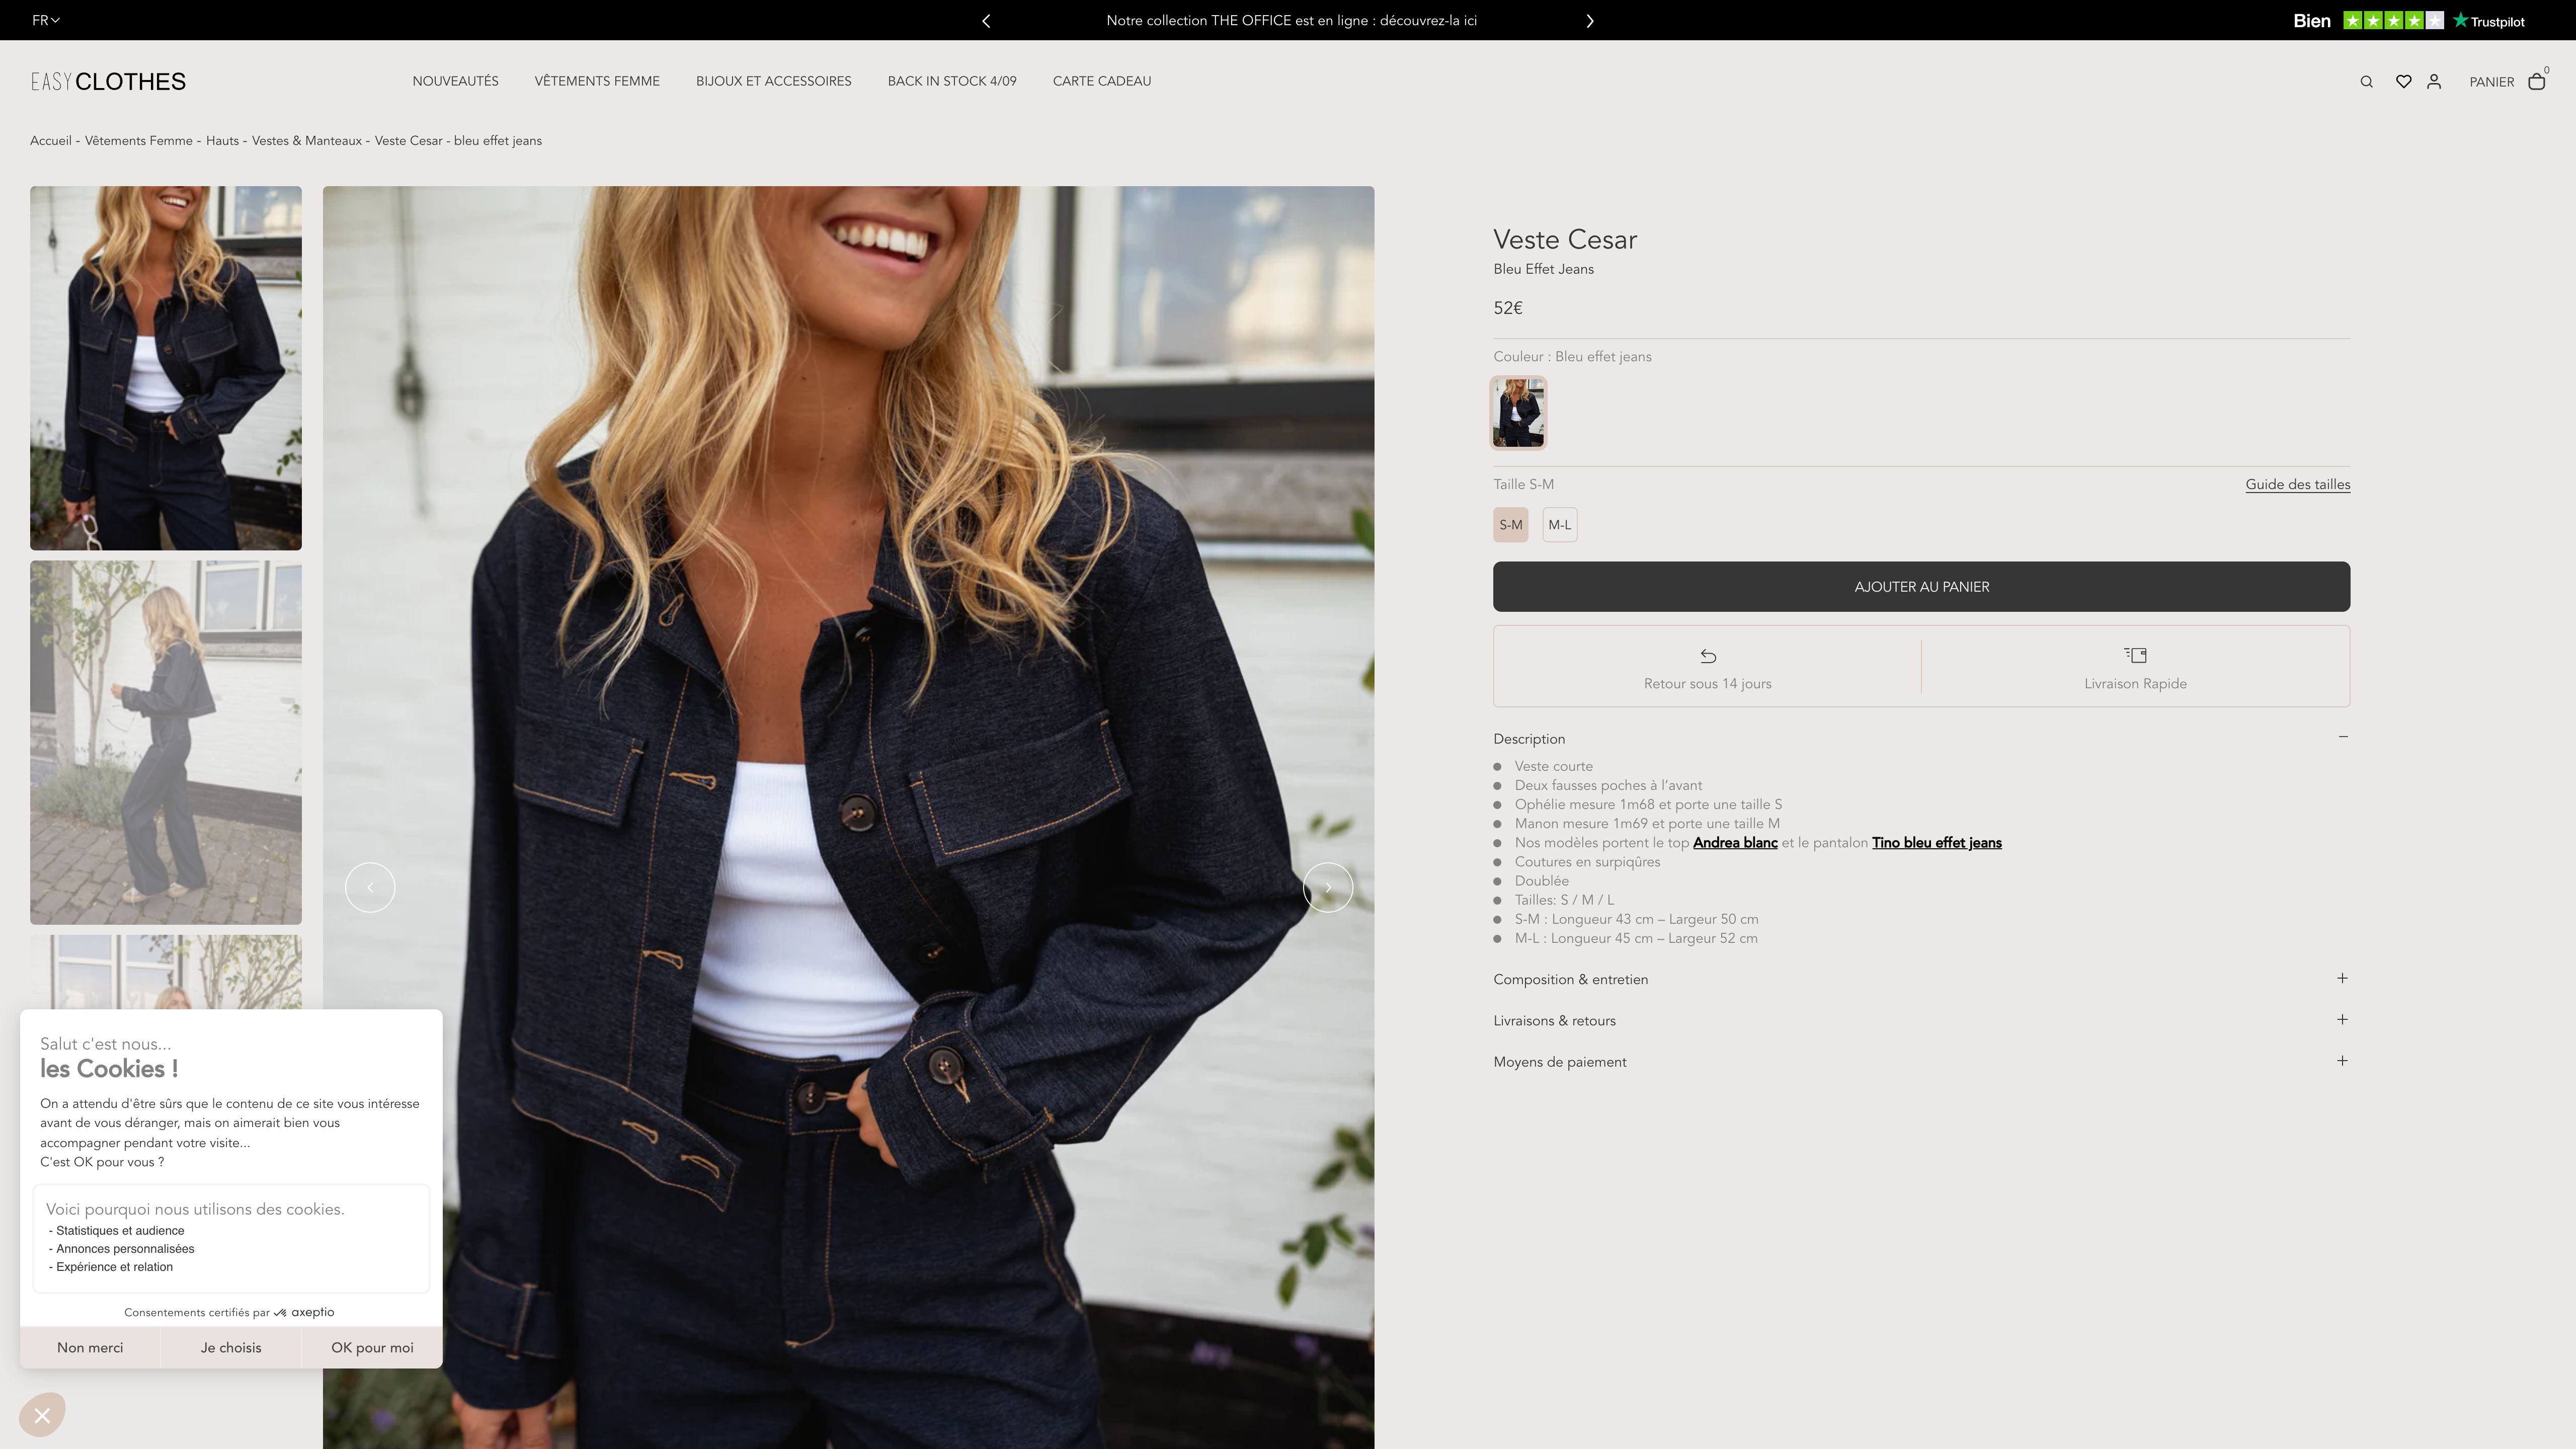The width and height of the screenshot is (2576, 1449).
Task: Open the shopping cart icon
Action: [x=2537, y=81]
